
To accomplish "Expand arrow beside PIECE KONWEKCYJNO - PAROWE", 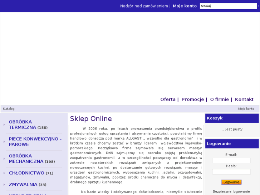I will [x=4, y=142].
